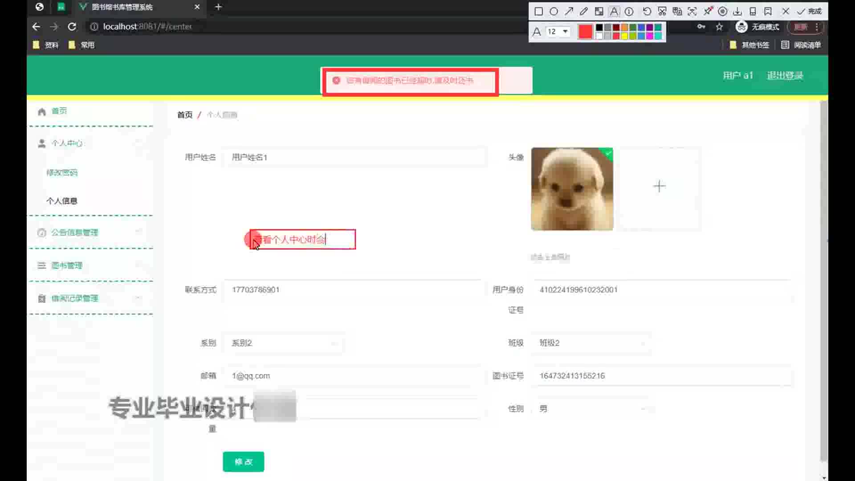Click the 用户身份证号 input field
This screenshot has width=855, height=481.
point(661,290)
